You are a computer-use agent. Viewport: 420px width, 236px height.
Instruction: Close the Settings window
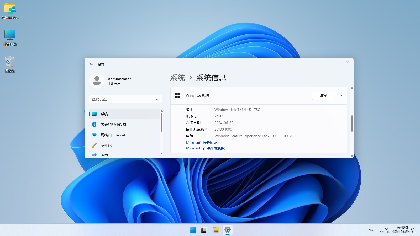[348, 62]
